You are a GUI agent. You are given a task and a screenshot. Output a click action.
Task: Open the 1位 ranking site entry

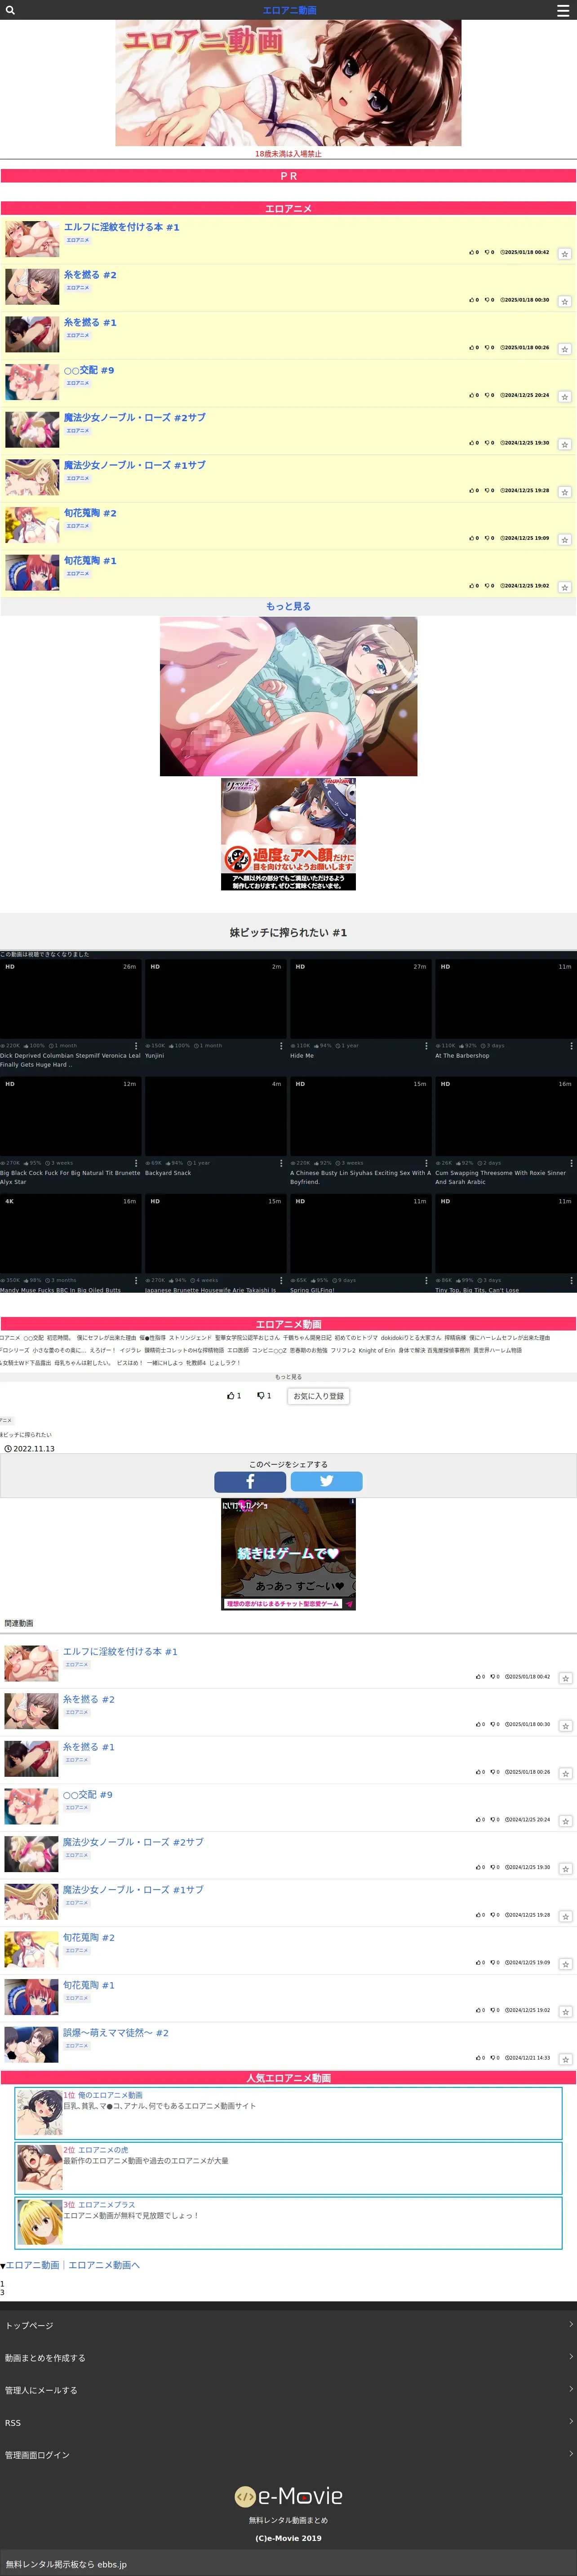tap(288, 2112)
